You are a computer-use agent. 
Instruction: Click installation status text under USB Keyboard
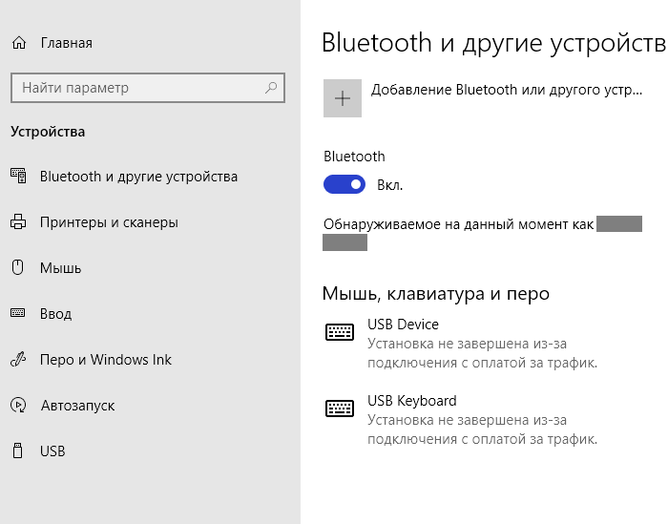click(x=483, y=430)
